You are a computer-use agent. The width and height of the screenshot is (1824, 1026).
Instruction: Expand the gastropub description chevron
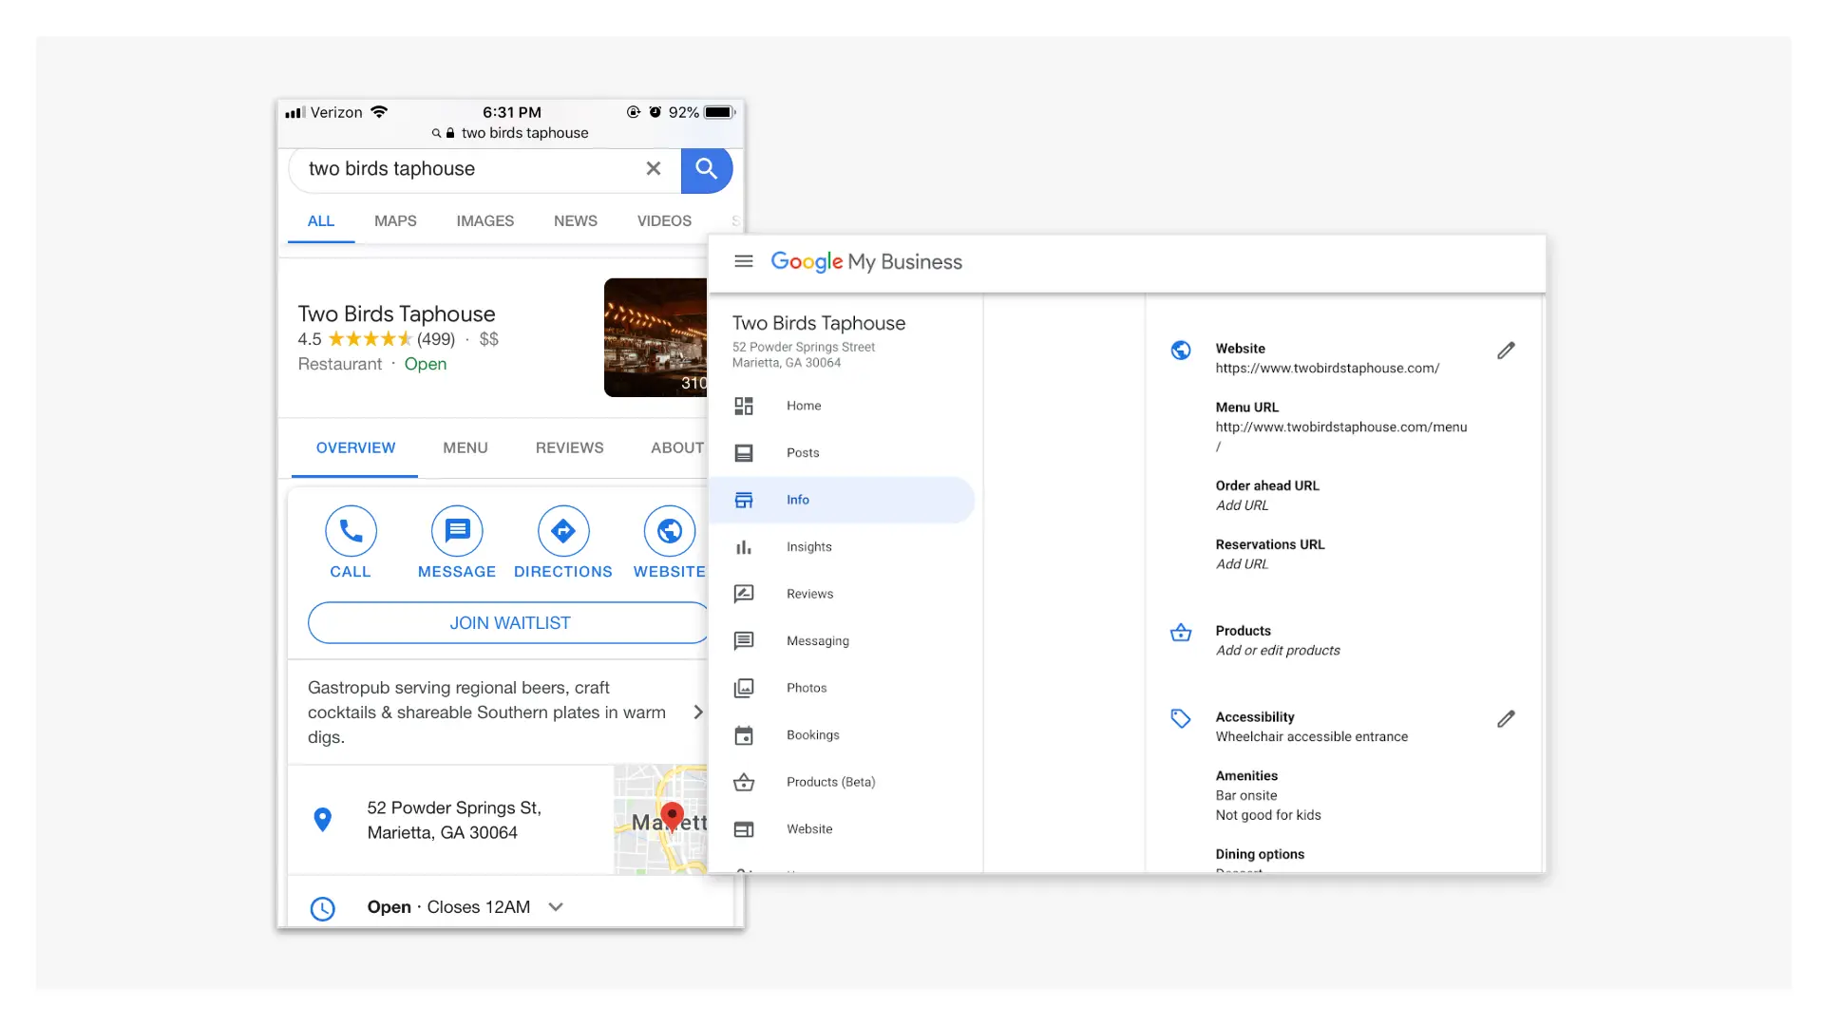click(698, 712)
